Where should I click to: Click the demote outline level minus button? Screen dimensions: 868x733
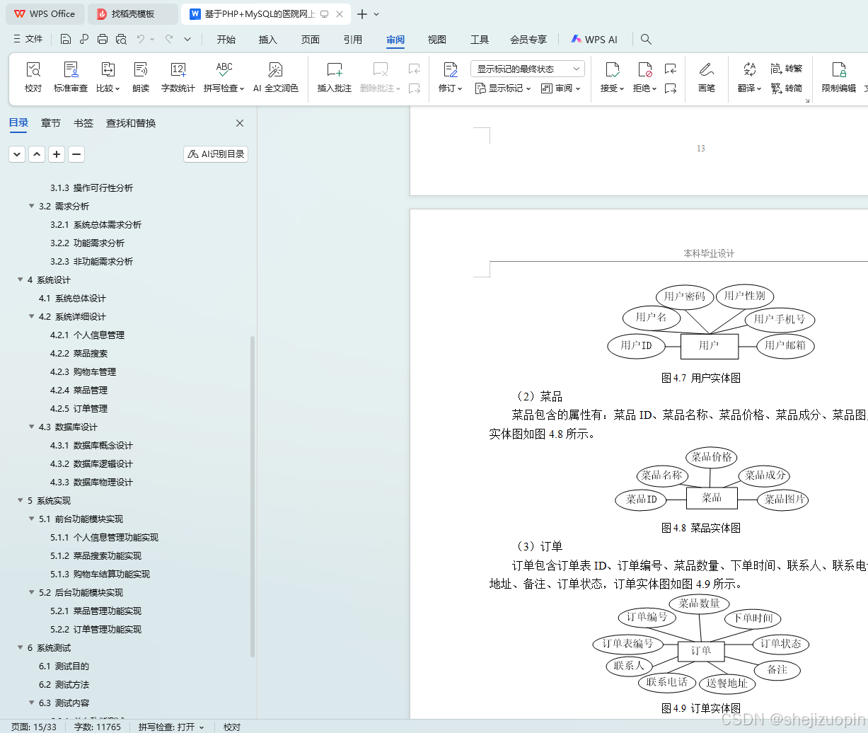[77, 154]
